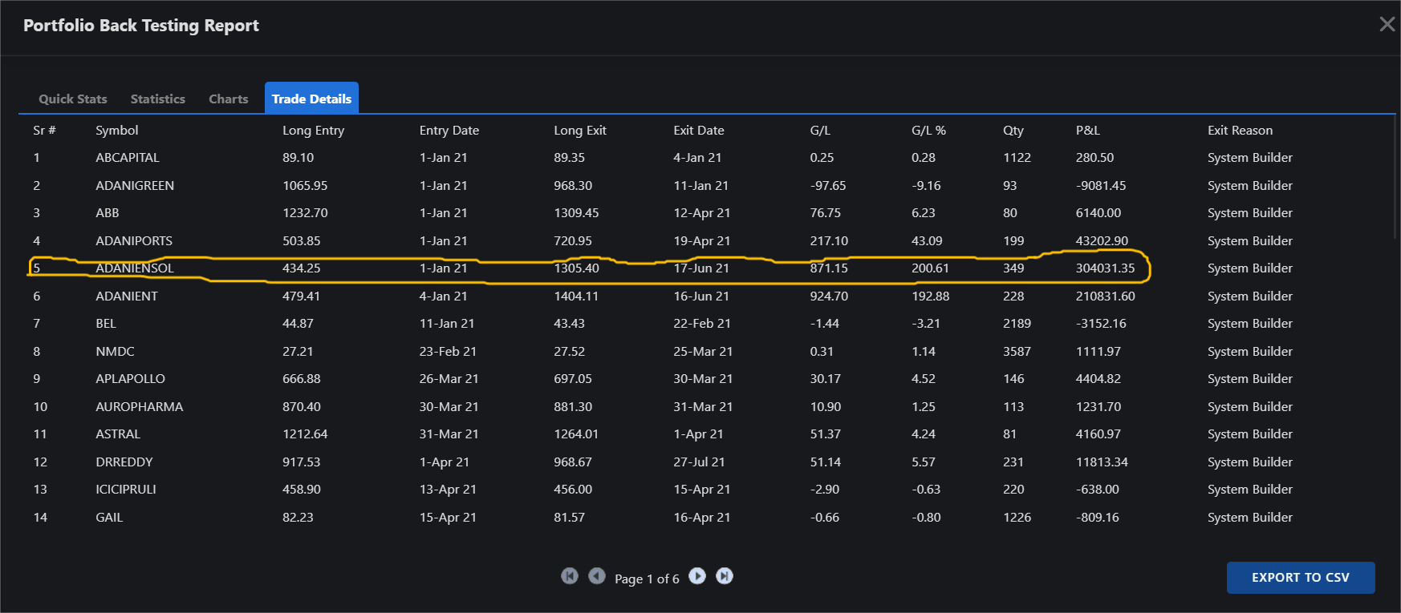This screenshot has width=1401, height=613.
Task: Switch to the Quick Stats tab
Action: tap(73, 99)
